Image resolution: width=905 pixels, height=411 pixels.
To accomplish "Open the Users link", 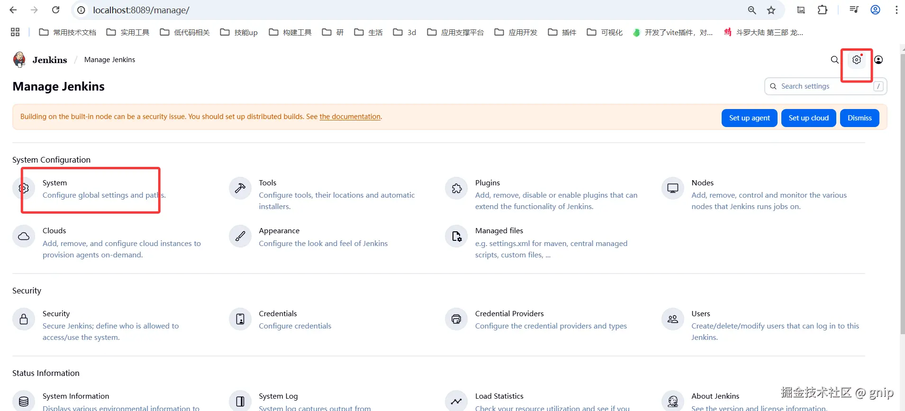I will pyautogui.click(x=700, y=314).
